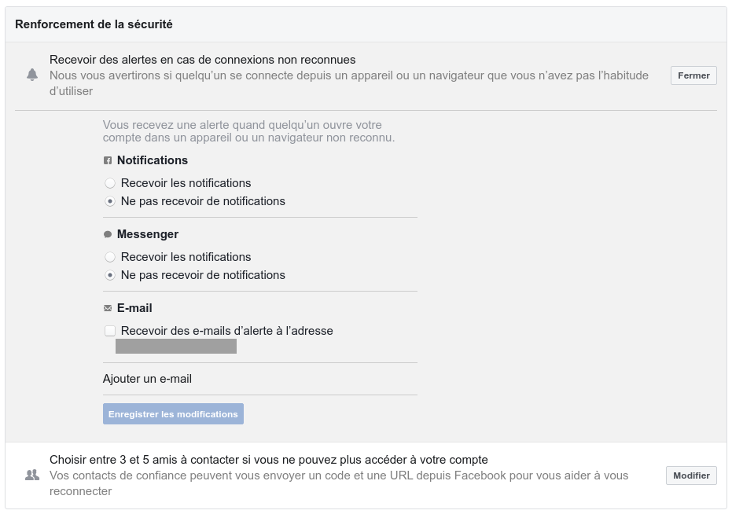Close the alerts section with Fermer
The height and width of the screenshot is (514, 732).
[x=693, y=75]
